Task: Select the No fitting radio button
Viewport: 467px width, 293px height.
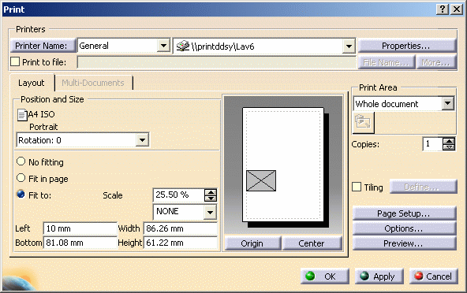Action: (x=21, y=161)
